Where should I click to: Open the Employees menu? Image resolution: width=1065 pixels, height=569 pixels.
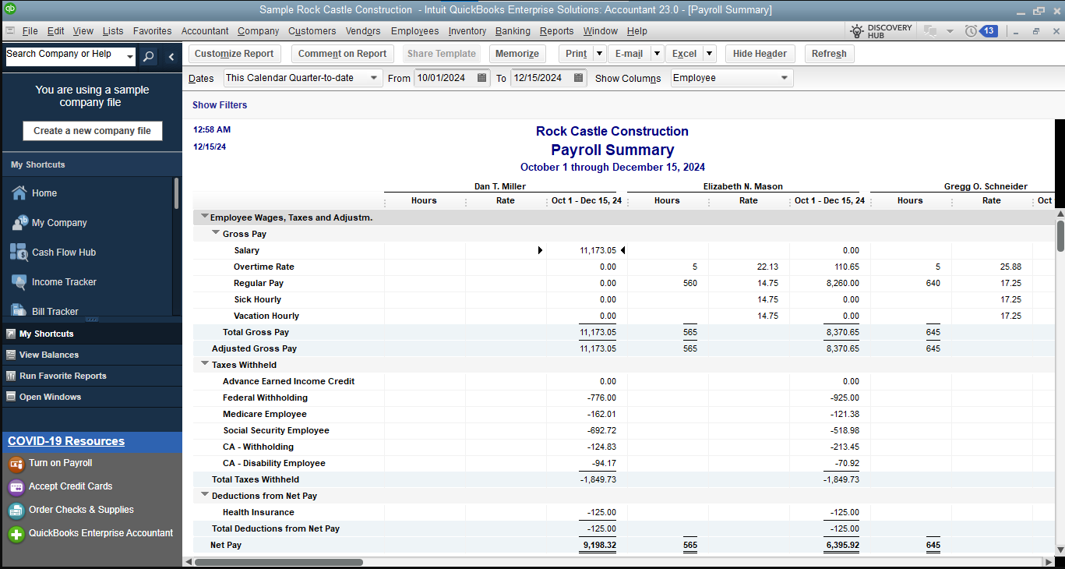(x=414, y=31)
